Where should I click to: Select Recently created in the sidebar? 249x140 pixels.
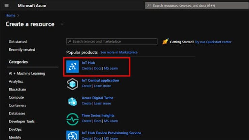pyautogui.click(x=22, y=50)
